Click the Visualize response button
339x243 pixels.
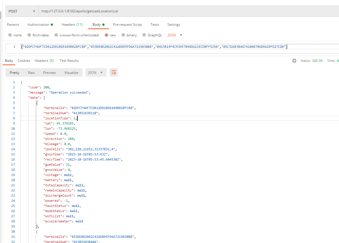[71, 72]
